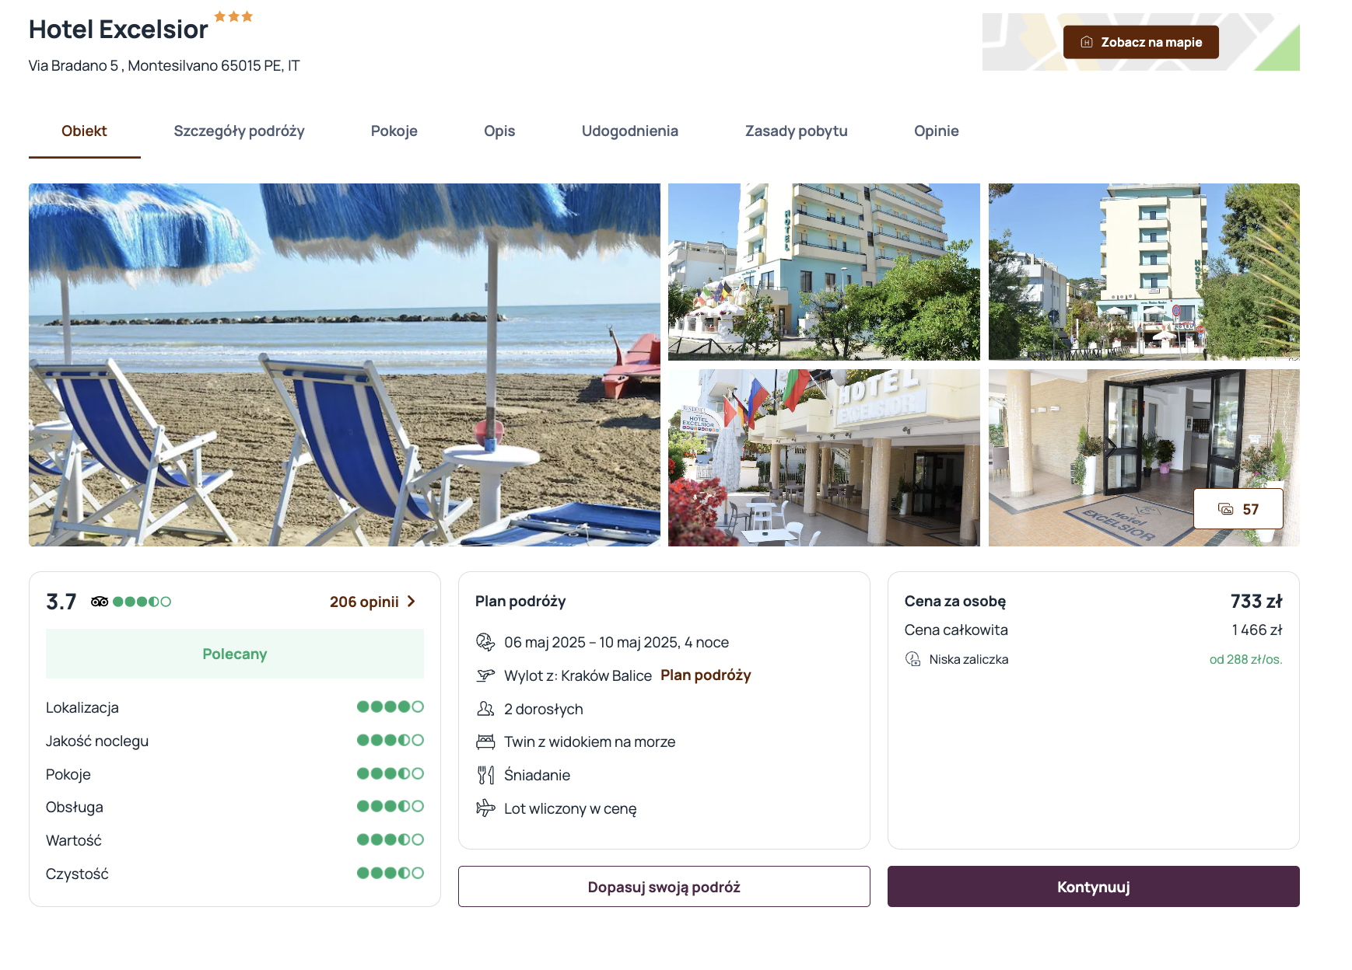This screenshot has width=1352, height=970.
Task: Click the Zobacz na mapie button
Action: tap(1141, 42)
